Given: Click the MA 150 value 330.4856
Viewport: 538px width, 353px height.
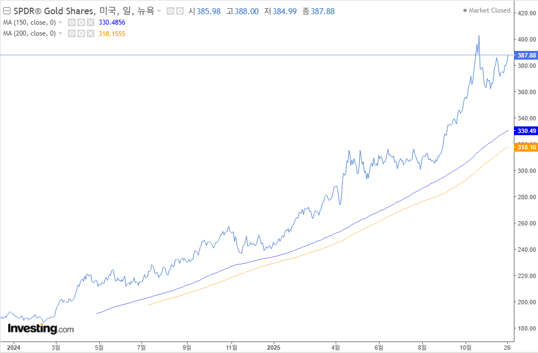Looking at the screenshot, I should click(112, 22).
